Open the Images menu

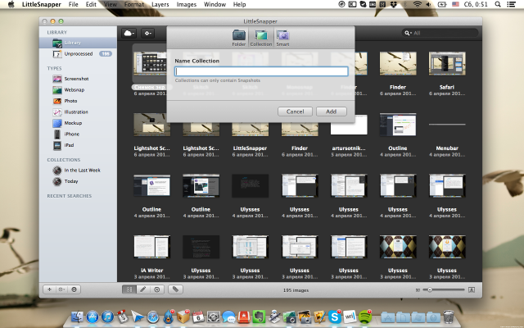click(x=187, y=5)
